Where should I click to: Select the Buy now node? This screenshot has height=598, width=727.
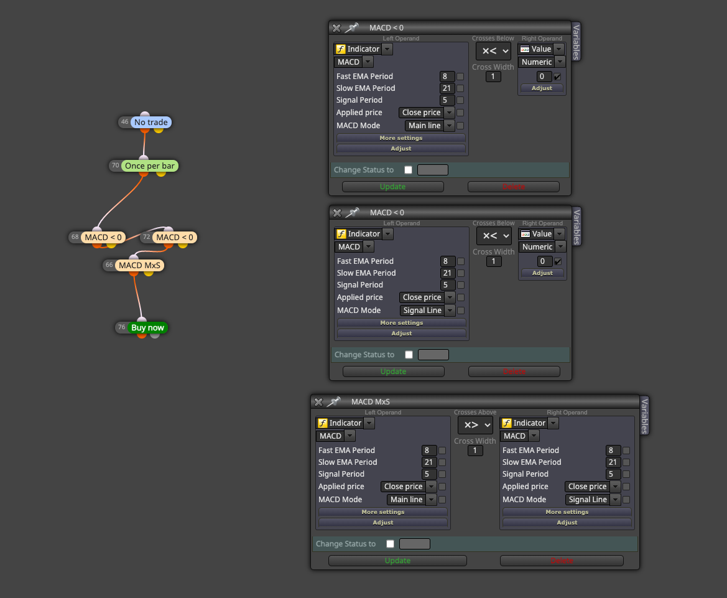[147, 327]
